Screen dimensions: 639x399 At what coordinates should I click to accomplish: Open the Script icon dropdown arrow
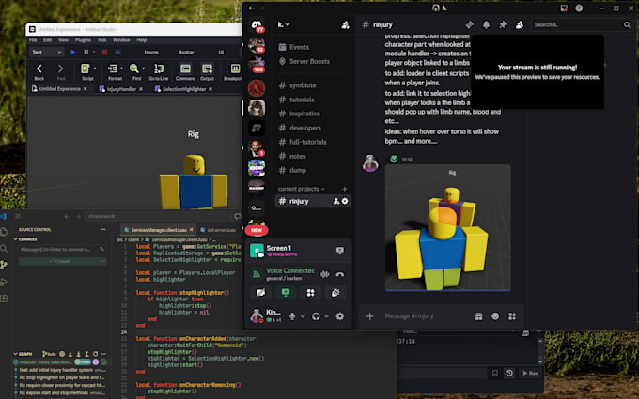pos(95,69)
